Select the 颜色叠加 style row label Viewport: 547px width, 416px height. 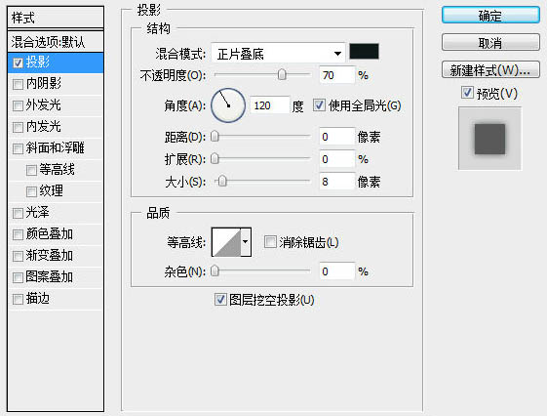49,233
